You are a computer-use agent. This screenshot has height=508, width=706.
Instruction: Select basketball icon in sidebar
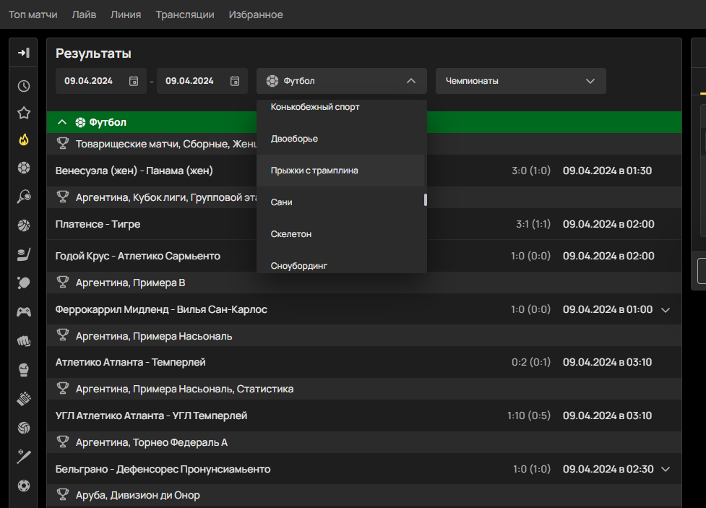pyautogui.click(x=24, y=225)
